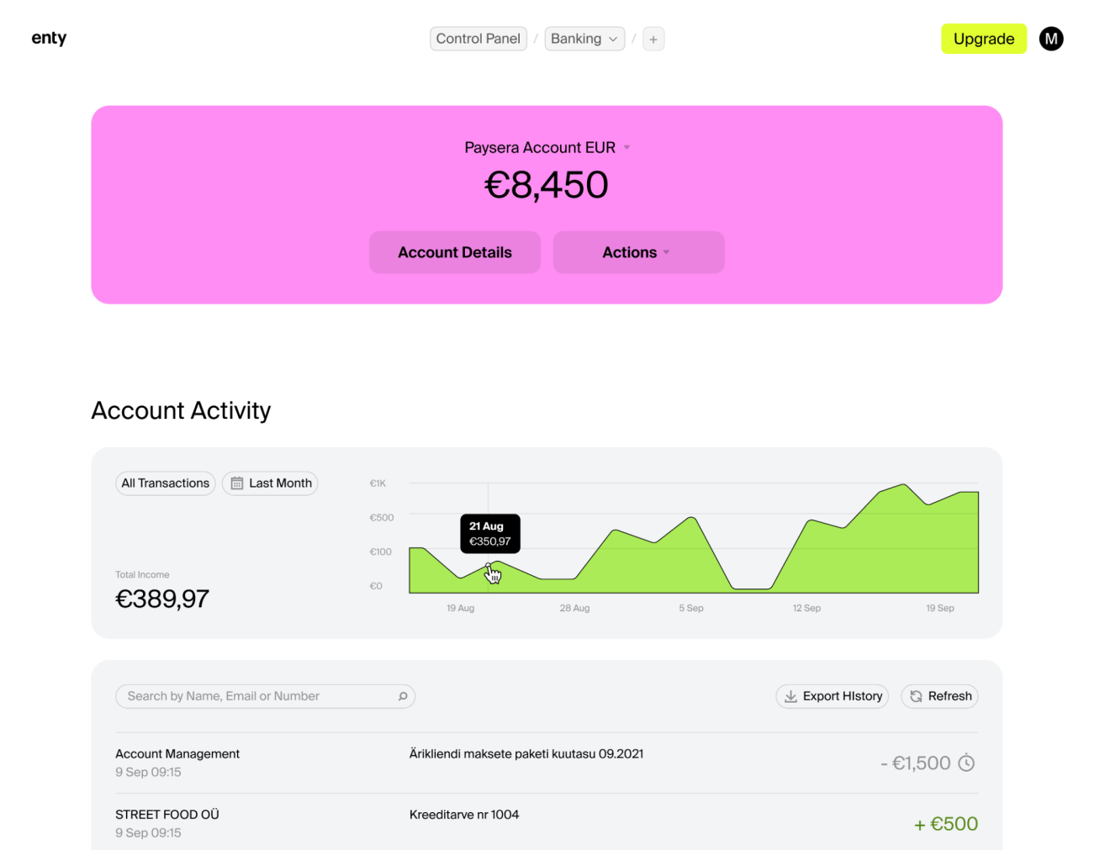Click the 19 Aug axis label
The image size is (1094, 850).
[x=460, y=608]
